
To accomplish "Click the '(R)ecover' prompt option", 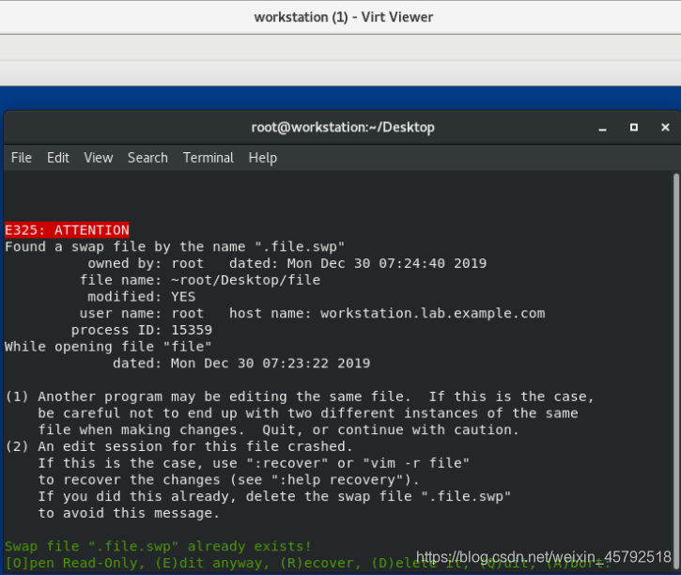I will coord(320,563).
